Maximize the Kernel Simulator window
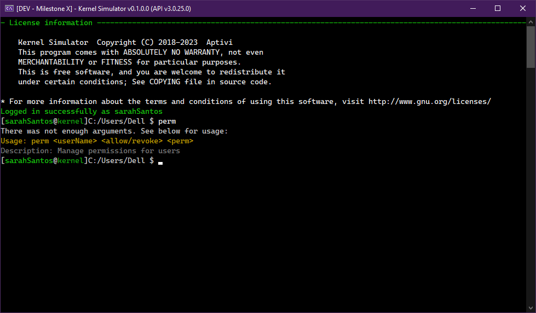Viewport: 536px width, 313px height. (x=498, y=8)
